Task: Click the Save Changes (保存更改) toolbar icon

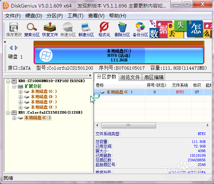Action: (14, 30)
